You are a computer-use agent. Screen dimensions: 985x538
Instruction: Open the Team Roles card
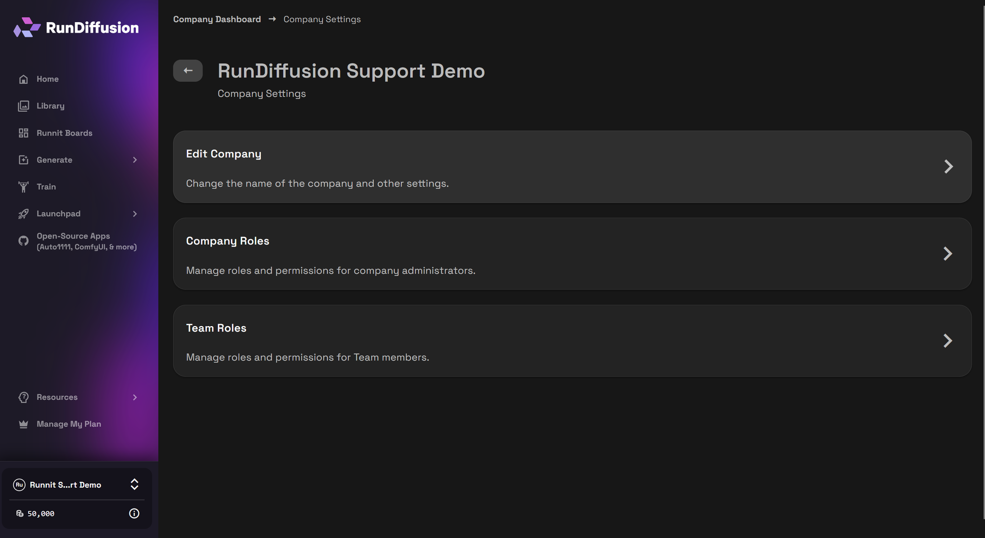pyautogui.click(x=572, y=341)
